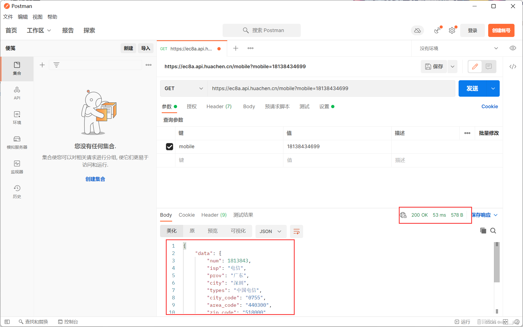Open the satellite capture requests icon
This screenshot has height=327, width=523.
click(x=438, y=30)
